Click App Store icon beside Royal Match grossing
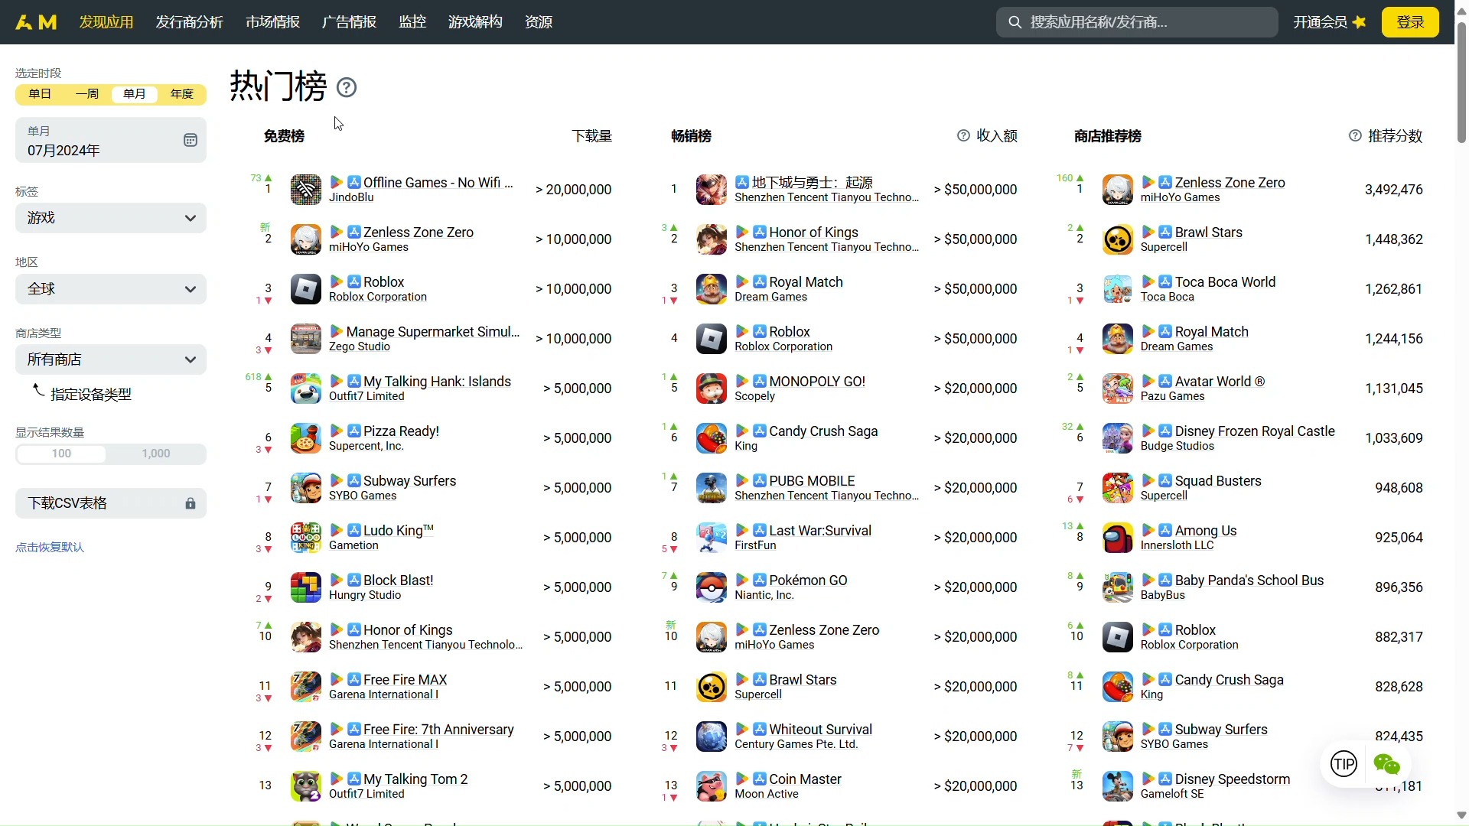Screen dimensions: 1469x826 click(x=760, y=281)
